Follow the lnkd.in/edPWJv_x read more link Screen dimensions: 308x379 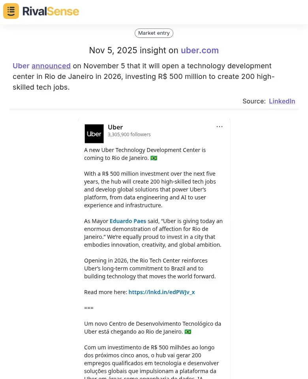click(x=162, y=292)
